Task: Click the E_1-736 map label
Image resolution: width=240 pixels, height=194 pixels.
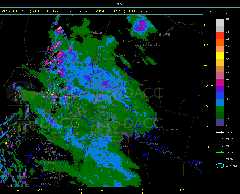Action: 165,35
